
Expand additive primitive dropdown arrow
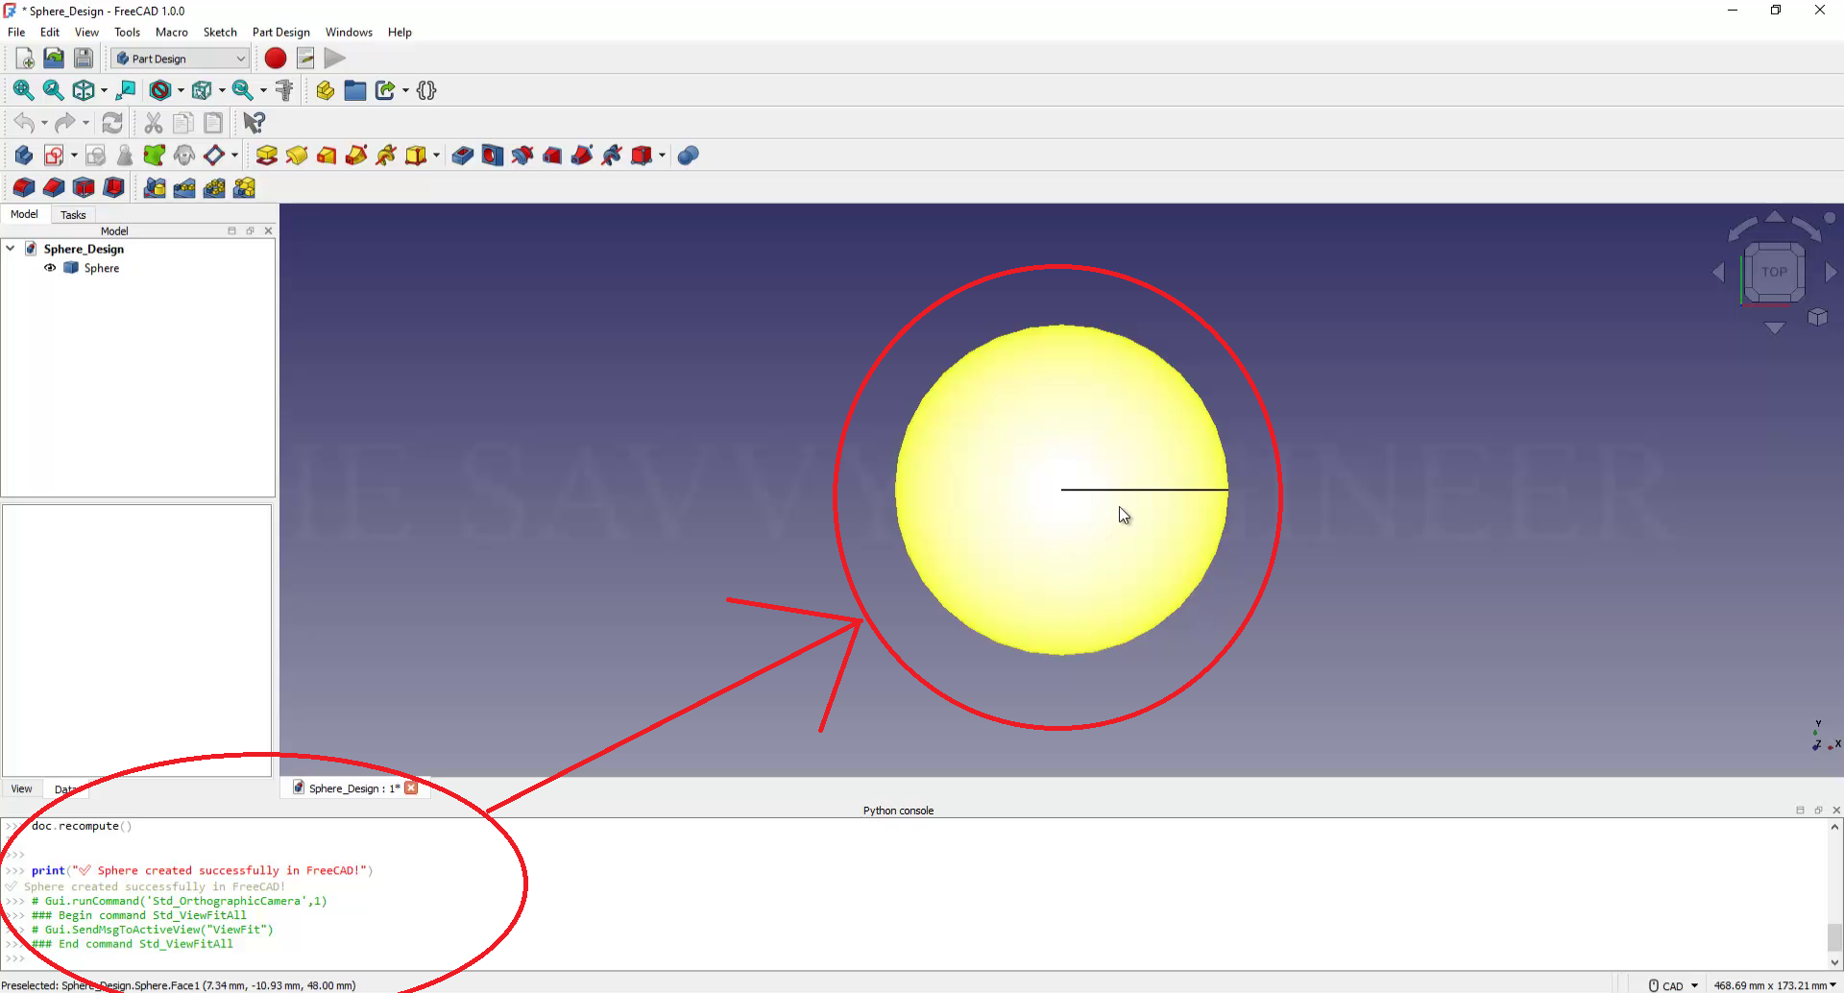click(x=436, y=156)
